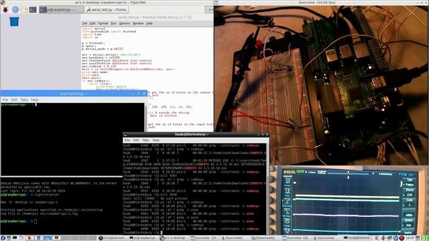Viewport: 429px width, 241px height.
Task: Open Help menu in serial_test.py editor
Action: (x=149, y=23)
